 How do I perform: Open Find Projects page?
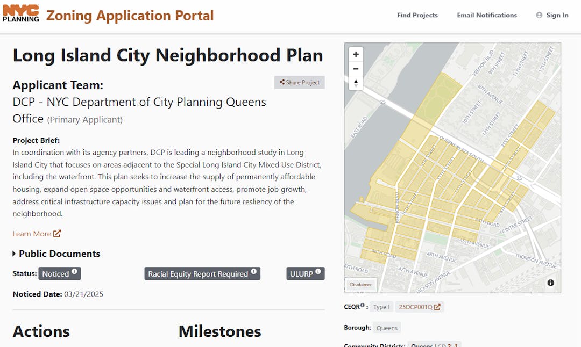417,15
